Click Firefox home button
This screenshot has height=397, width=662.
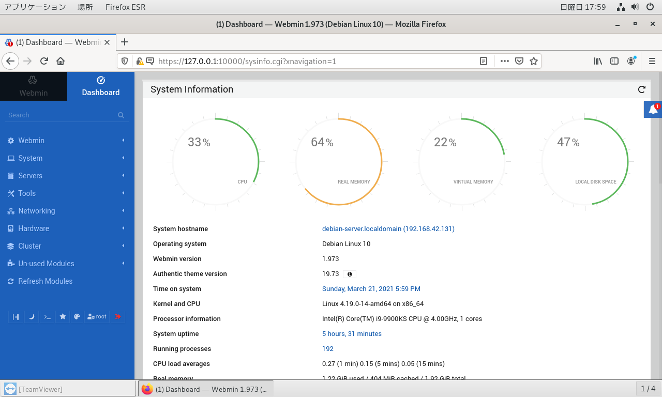click(x=61, y=61)
